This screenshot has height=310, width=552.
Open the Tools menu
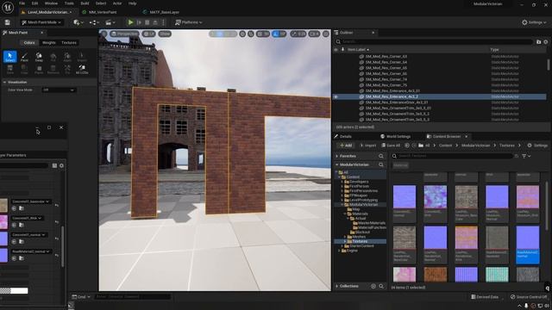[69, 3]
